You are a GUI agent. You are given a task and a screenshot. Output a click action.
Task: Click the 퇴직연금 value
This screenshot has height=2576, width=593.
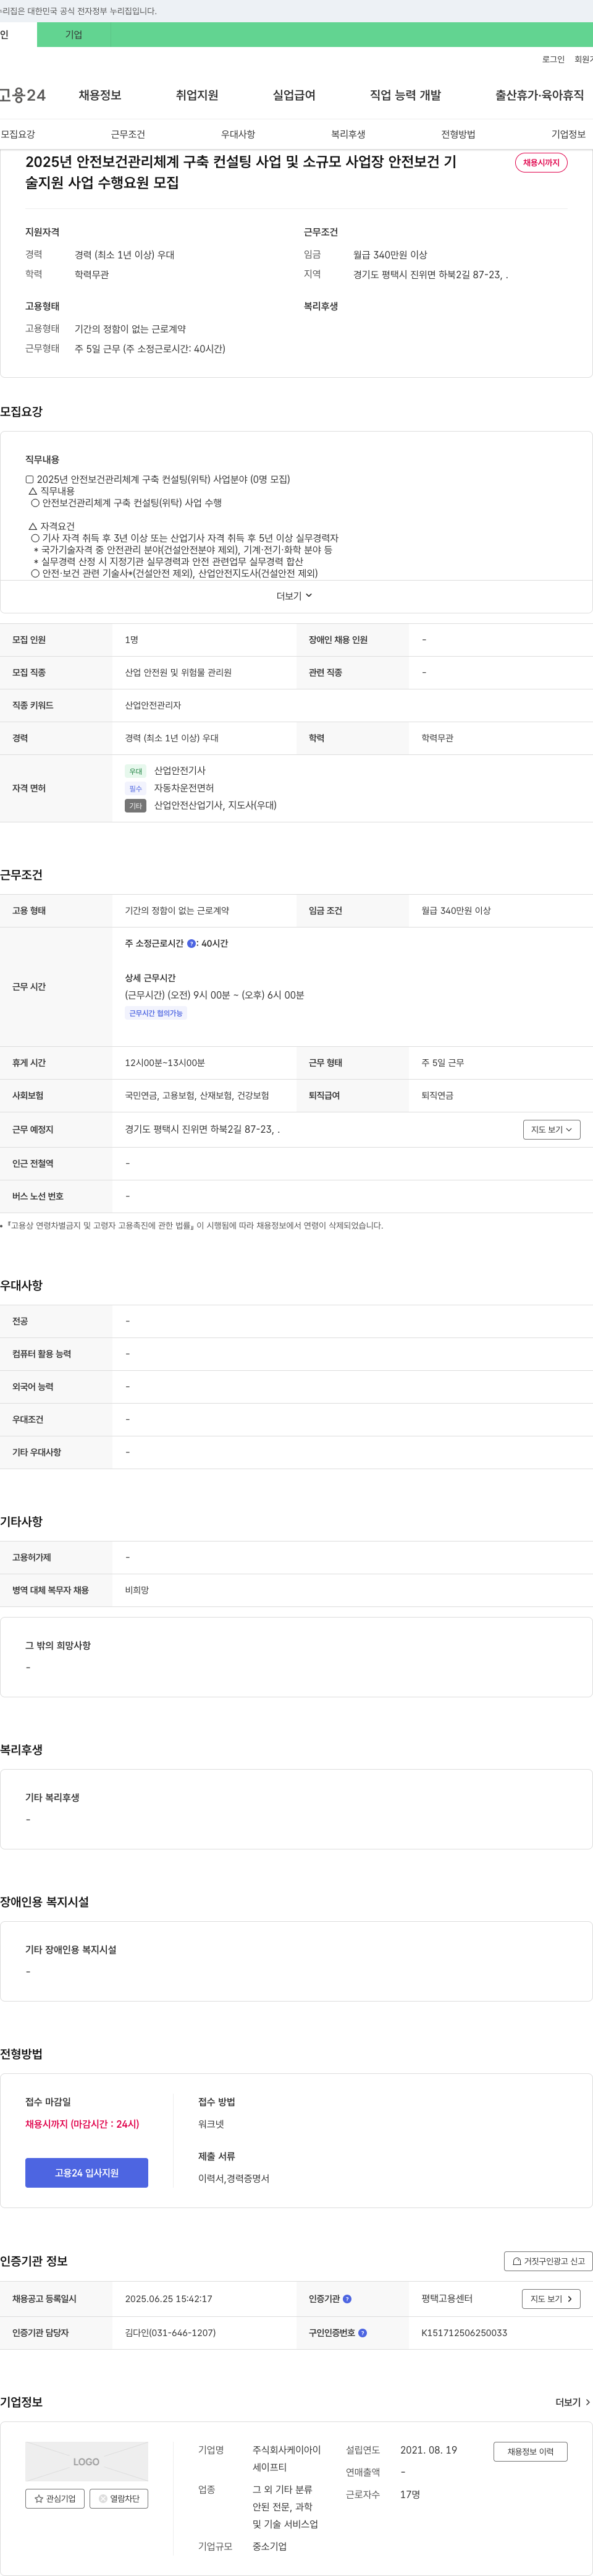pos(437,1095)
